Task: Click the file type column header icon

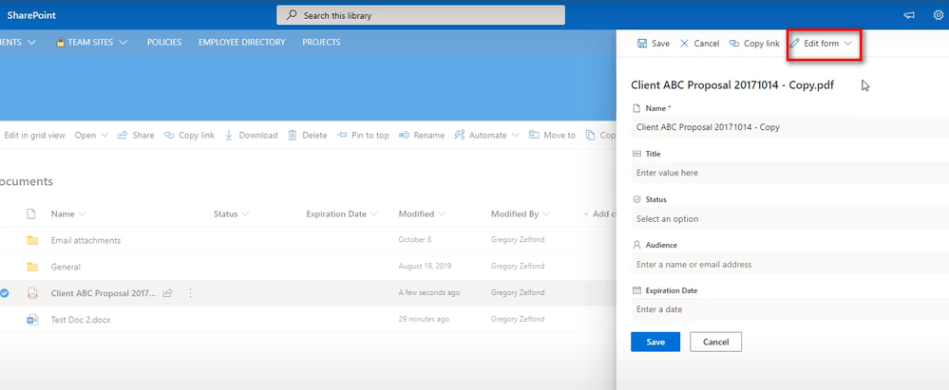Action: tap(30, 214)
